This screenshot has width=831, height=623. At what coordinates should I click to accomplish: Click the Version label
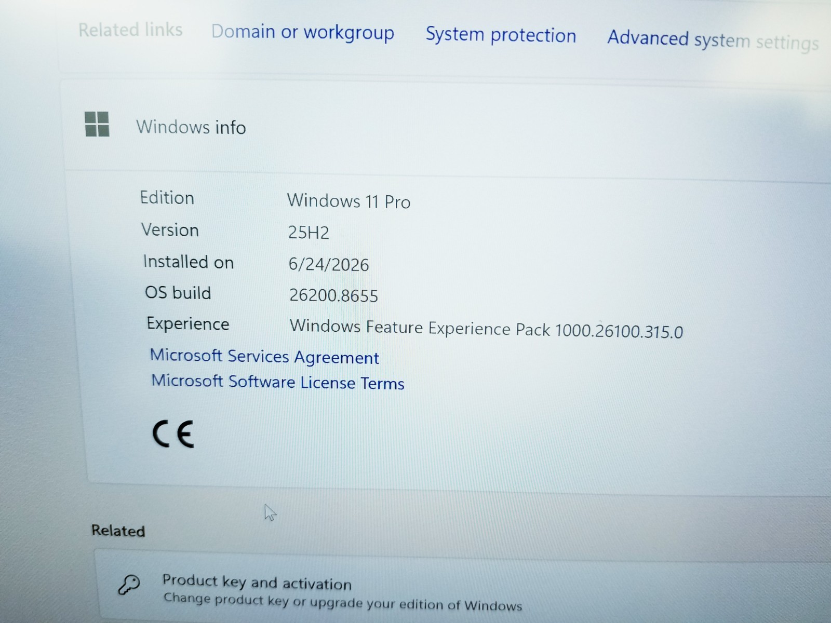(170, 229)
